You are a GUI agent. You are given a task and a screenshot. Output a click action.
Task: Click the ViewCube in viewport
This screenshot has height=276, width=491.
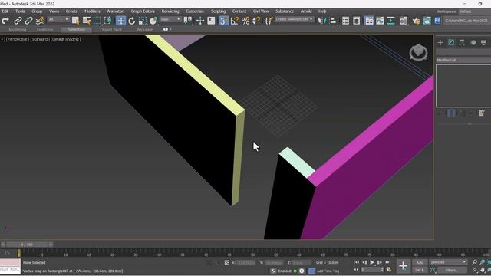(418, 52)
